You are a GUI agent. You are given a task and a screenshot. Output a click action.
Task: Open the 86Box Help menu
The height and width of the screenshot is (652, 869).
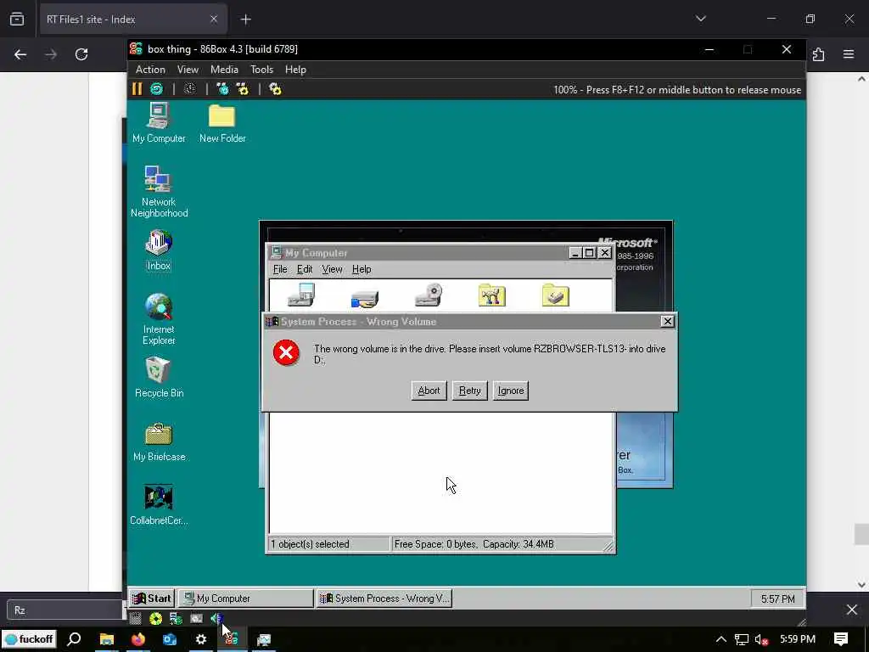(x=295, y=70)
